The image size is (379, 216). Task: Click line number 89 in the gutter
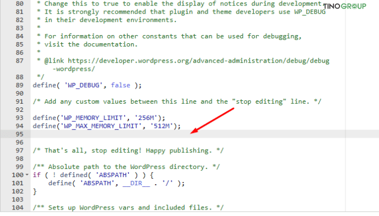tap(19, 85)
